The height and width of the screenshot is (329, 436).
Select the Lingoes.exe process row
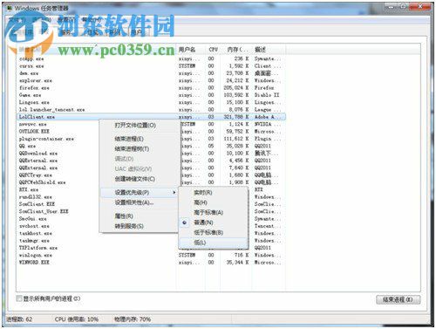click(151, 102)
